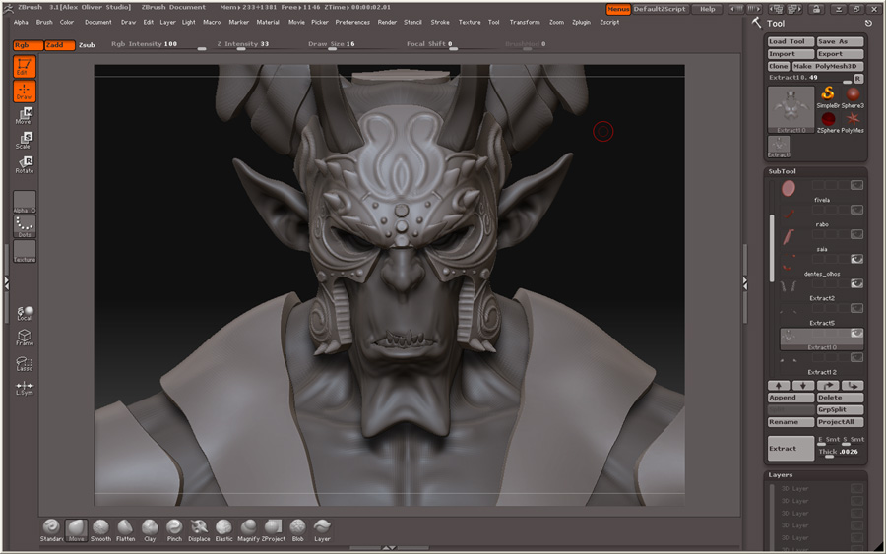Toggle visibility of fivela subtool
886x554 pixels.
point(856,185)
